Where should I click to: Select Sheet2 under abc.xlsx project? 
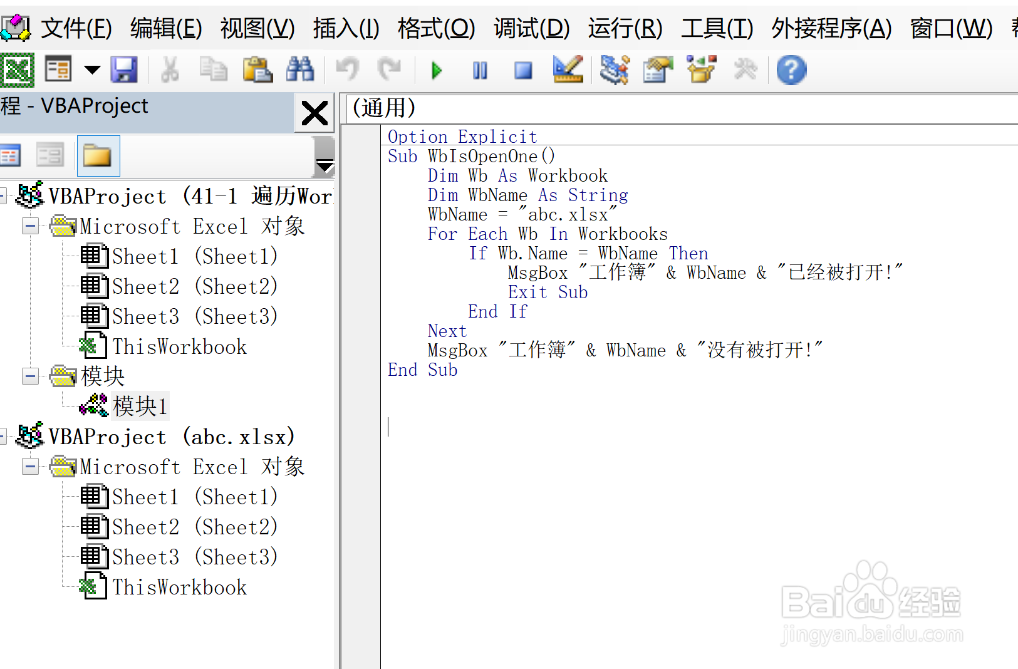194,527
